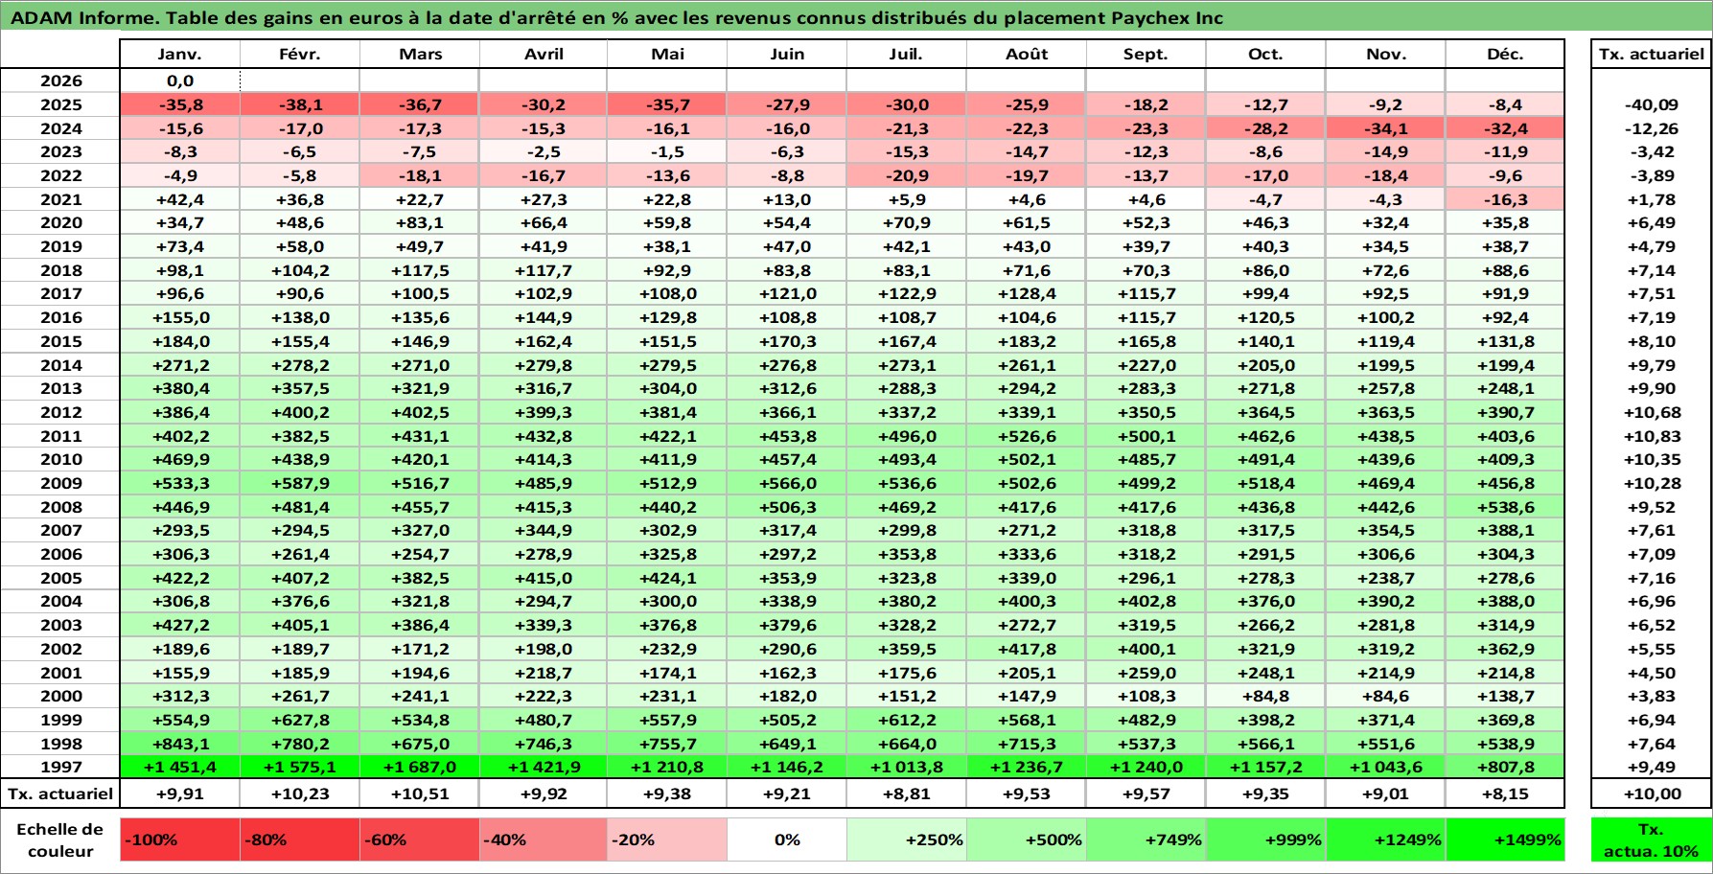The height and width of the screenshot is (874, 1713).
Task: Click the Tx. actuariel bottom row label
Action: [60, 793]
